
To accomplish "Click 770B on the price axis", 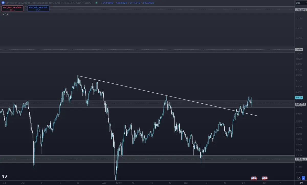I will pyautogui.click(x=299, y=19).
